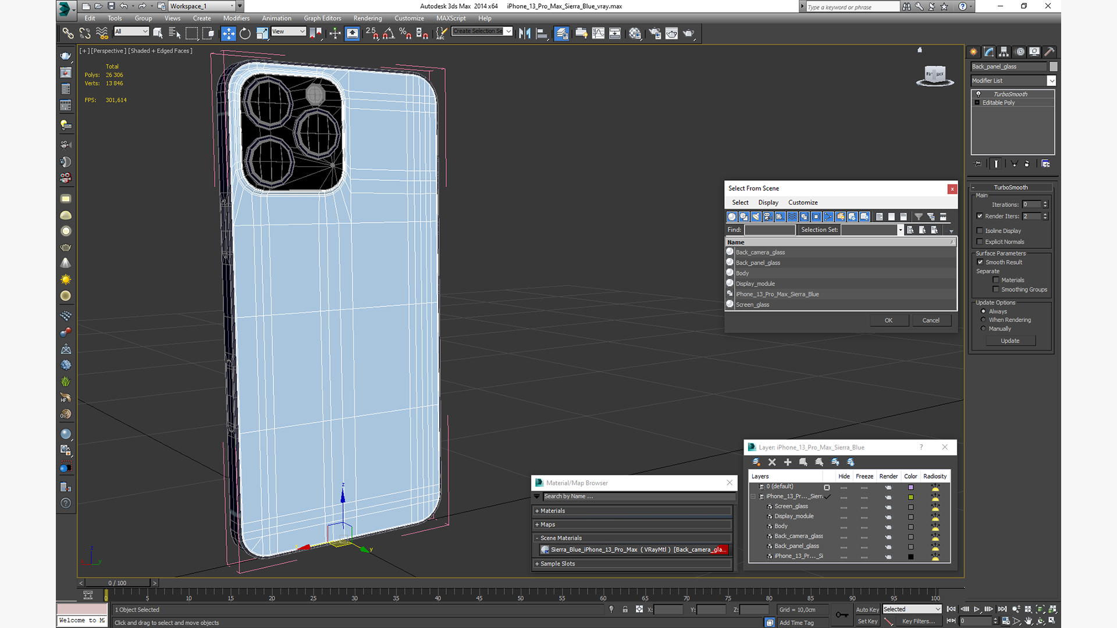Add selected objects to layer with plus icon

(x=788, y=462)
